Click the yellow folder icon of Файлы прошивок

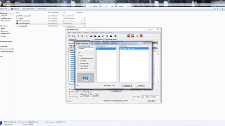[x=17, y=16]
